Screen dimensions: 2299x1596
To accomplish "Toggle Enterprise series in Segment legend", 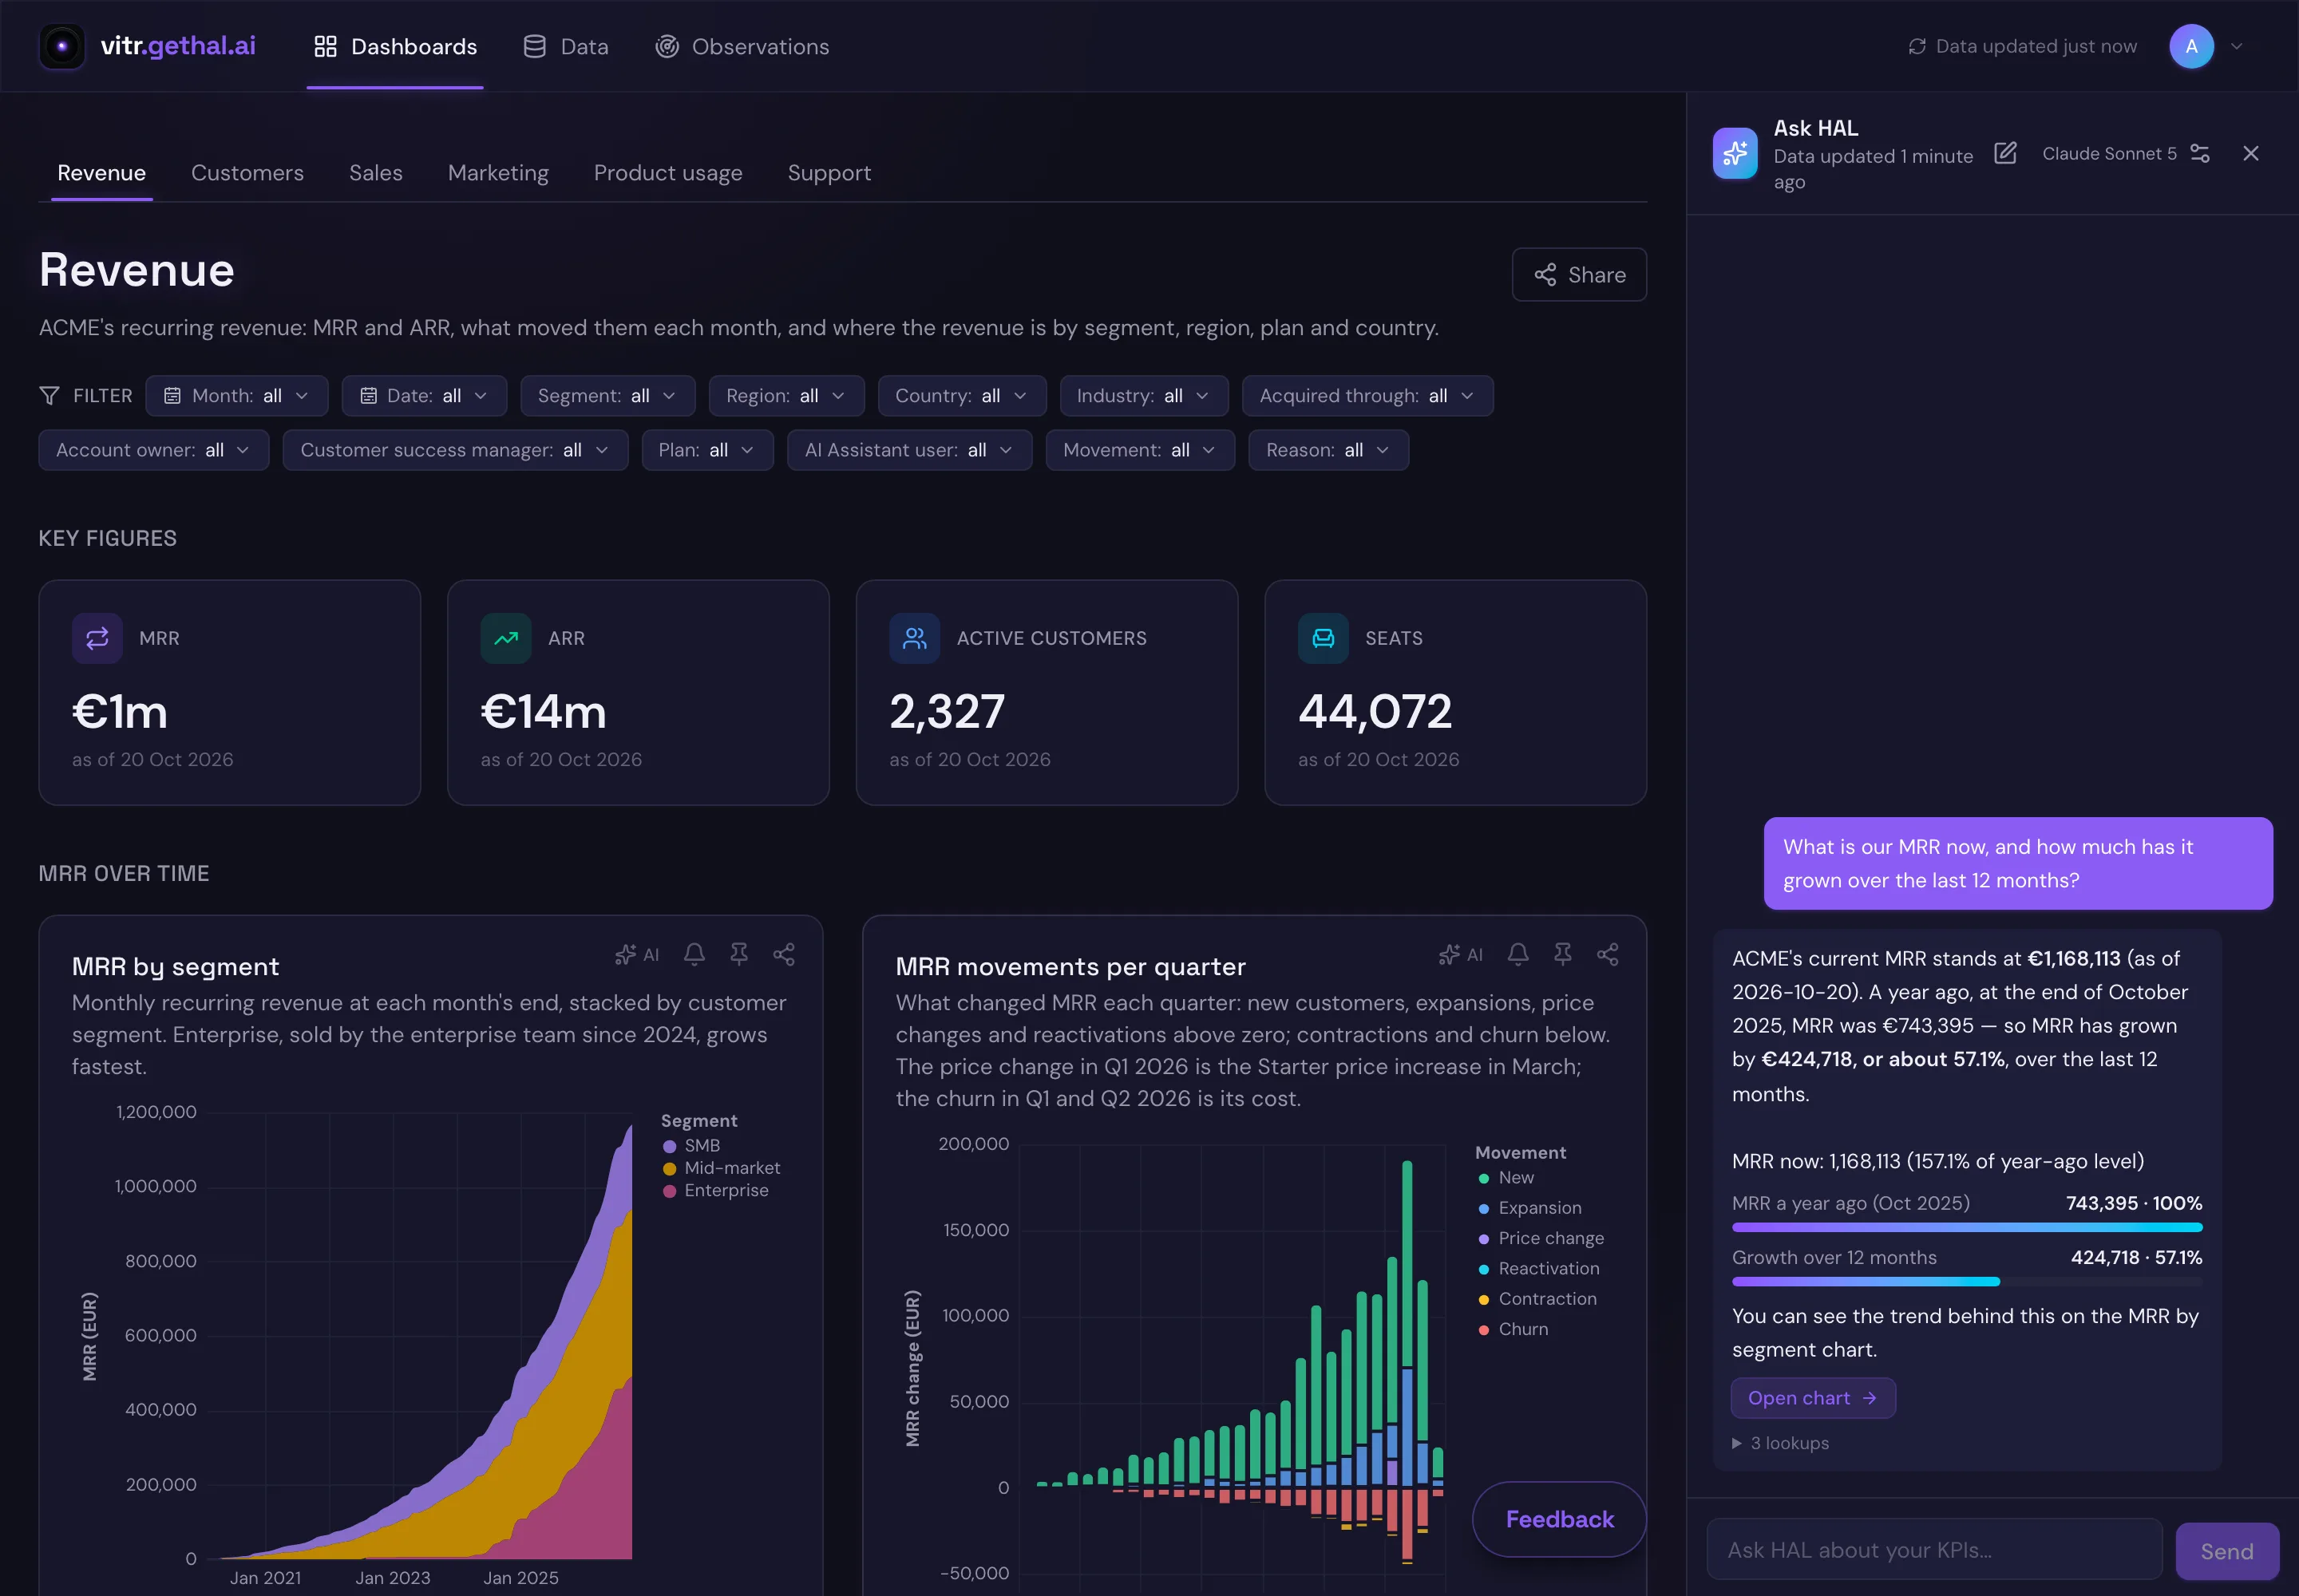I will (x=716, y=1190).
